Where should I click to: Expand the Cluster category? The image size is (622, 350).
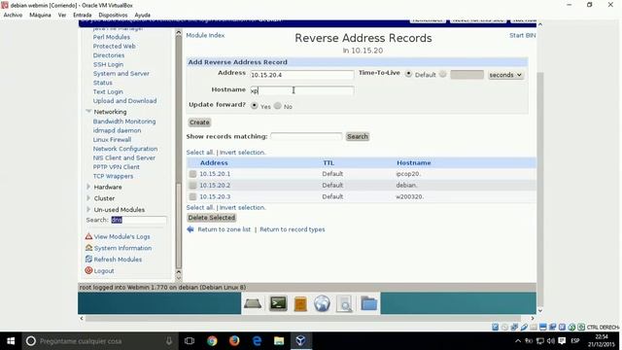(88, 198)
